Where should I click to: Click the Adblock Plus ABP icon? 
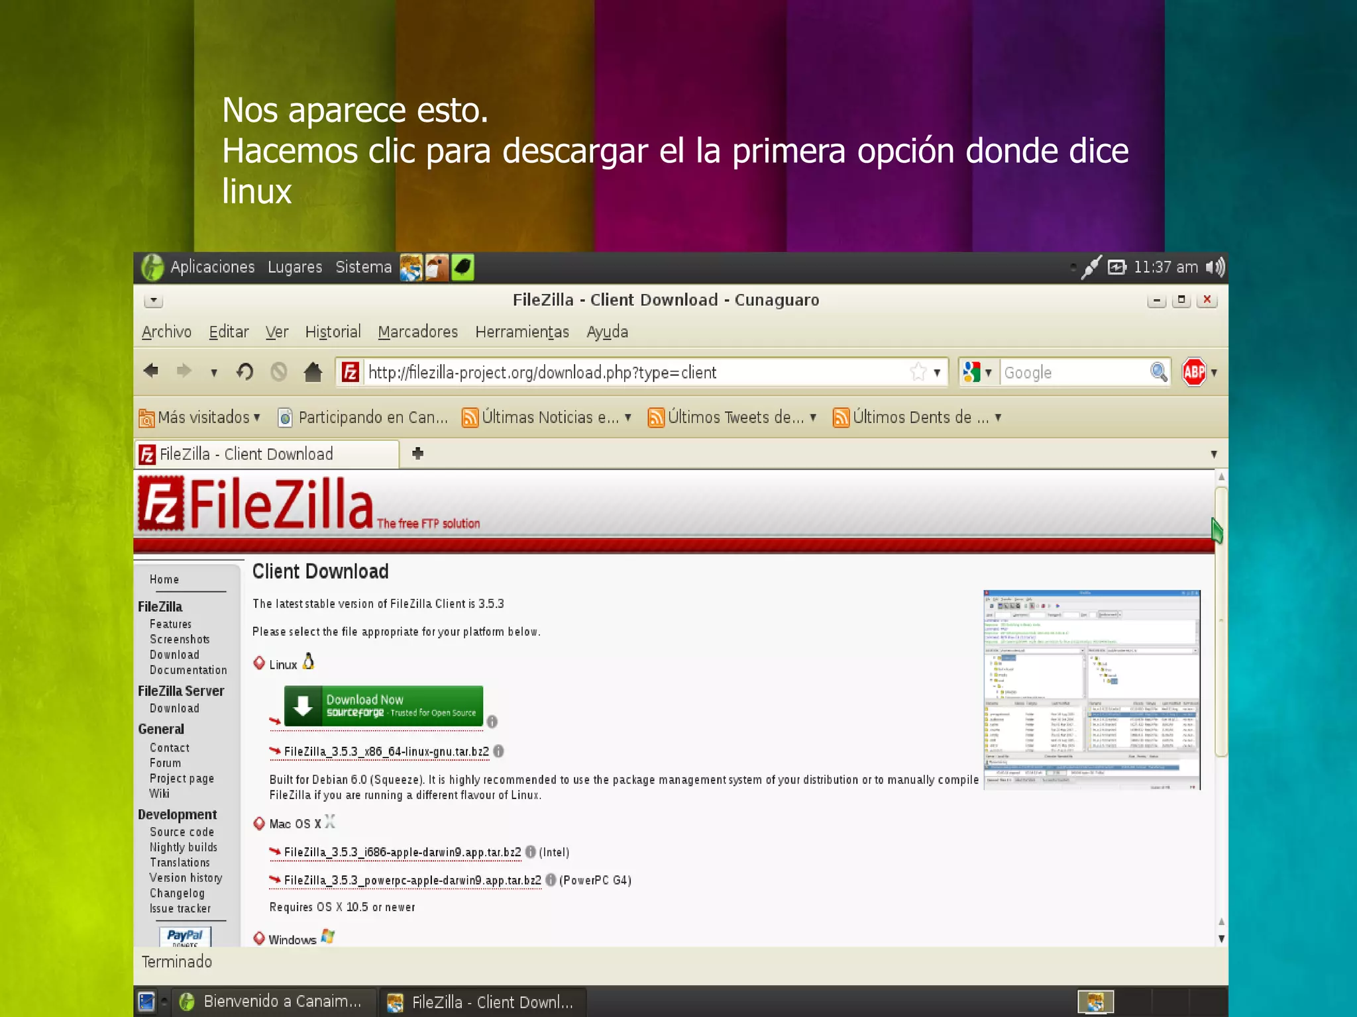(1194, 372)
